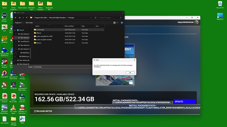Expand the first BD-ROM Drive node
The width and height of the screenshot is (227, 127).
coord(16,53)
